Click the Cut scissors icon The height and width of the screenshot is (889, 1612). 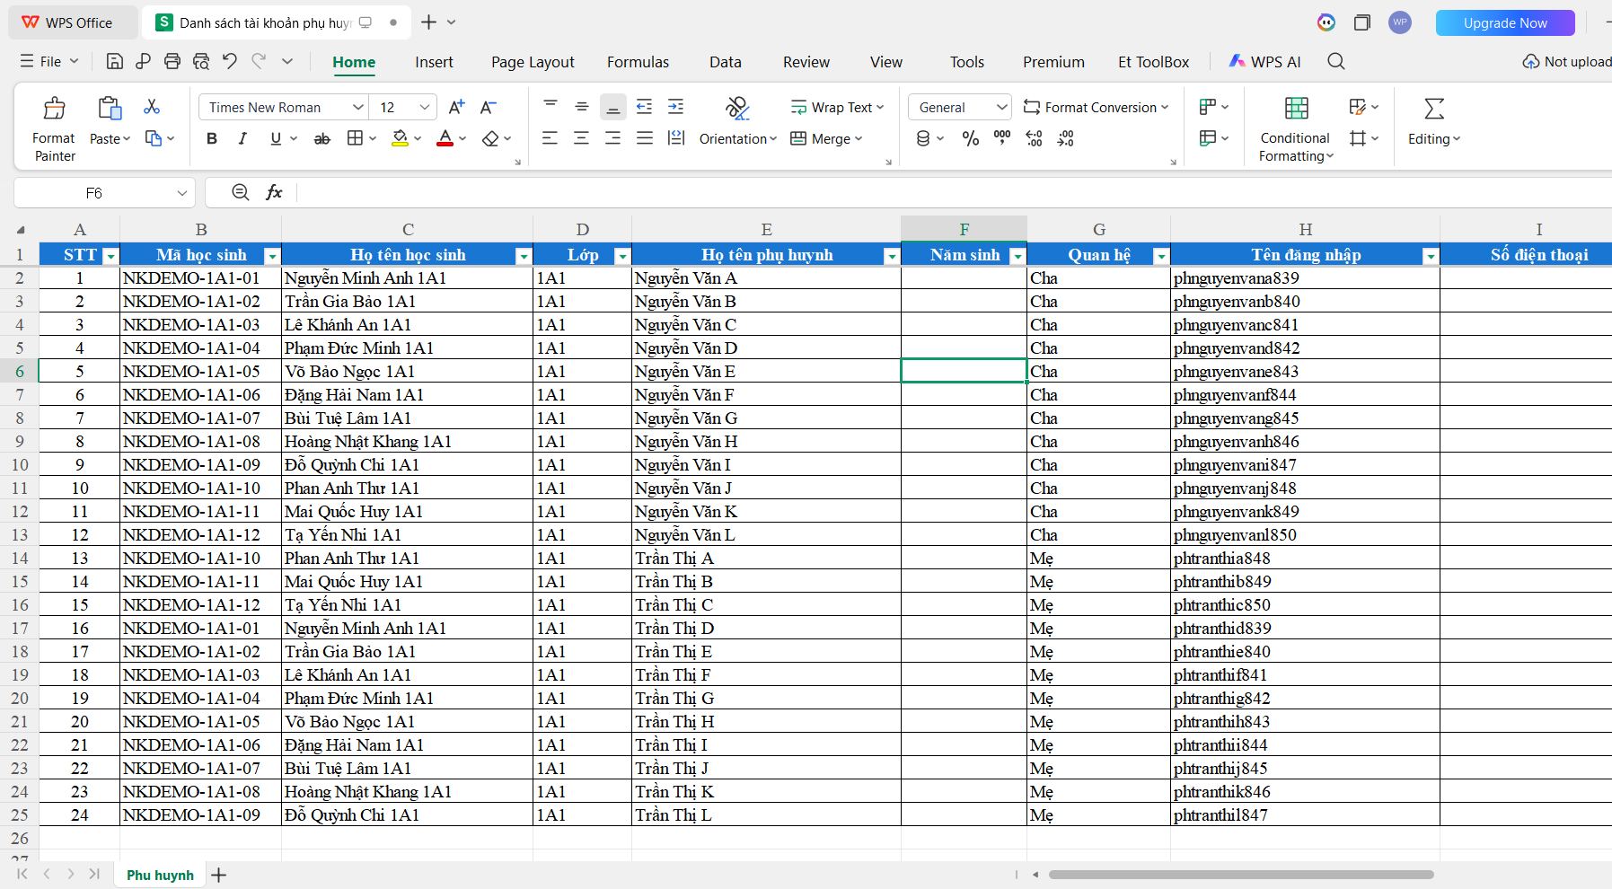point(152,107)
